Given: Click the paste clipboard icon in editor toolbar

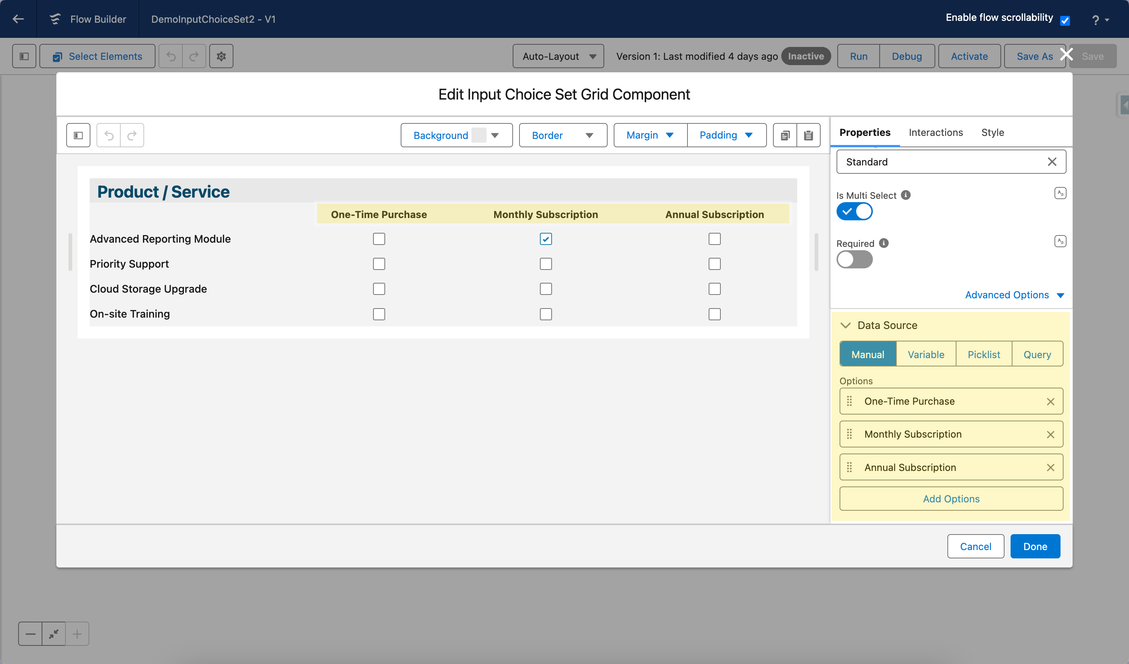Looking at the screenshot, I should tap(808, 136).
